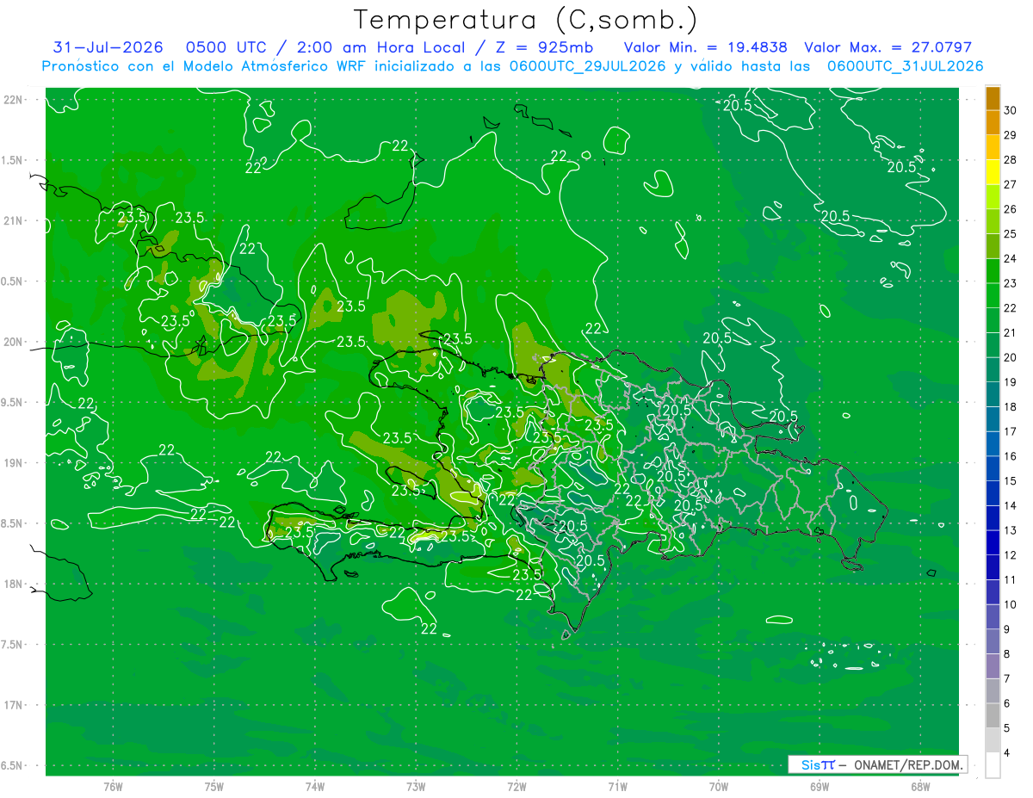The image size is (1033, 798).
Task: Click the "Valor Min. = 19.4838" value
Action: (x=706, y=47)
